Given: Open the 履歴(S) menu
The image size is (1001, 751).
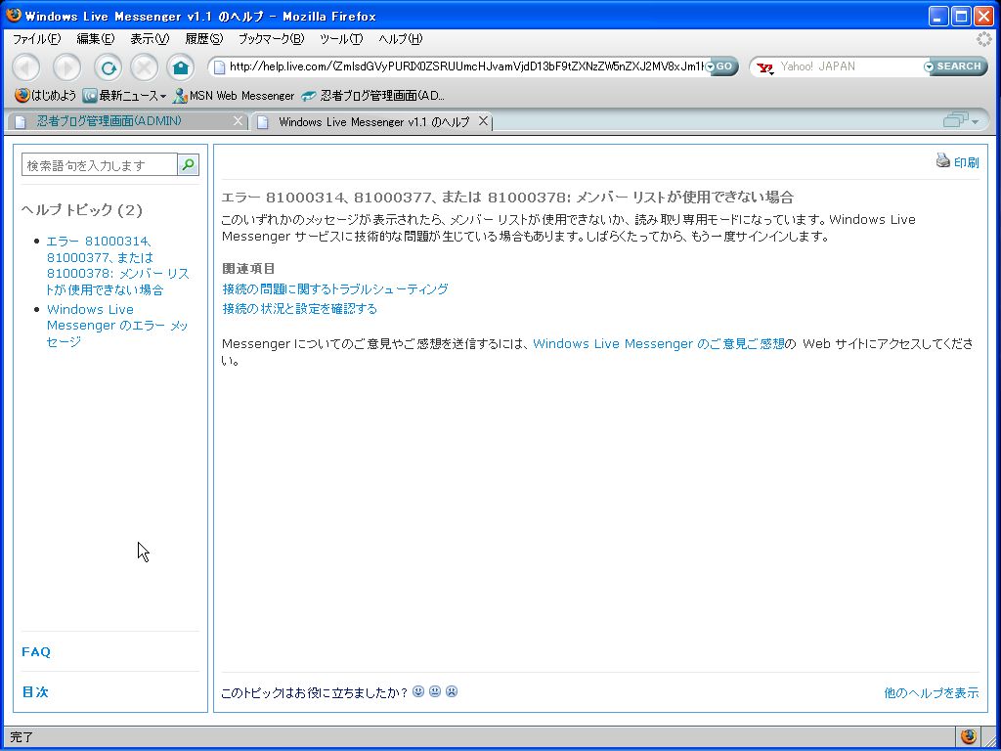Looking at the screenshot, I should point(203,39).
